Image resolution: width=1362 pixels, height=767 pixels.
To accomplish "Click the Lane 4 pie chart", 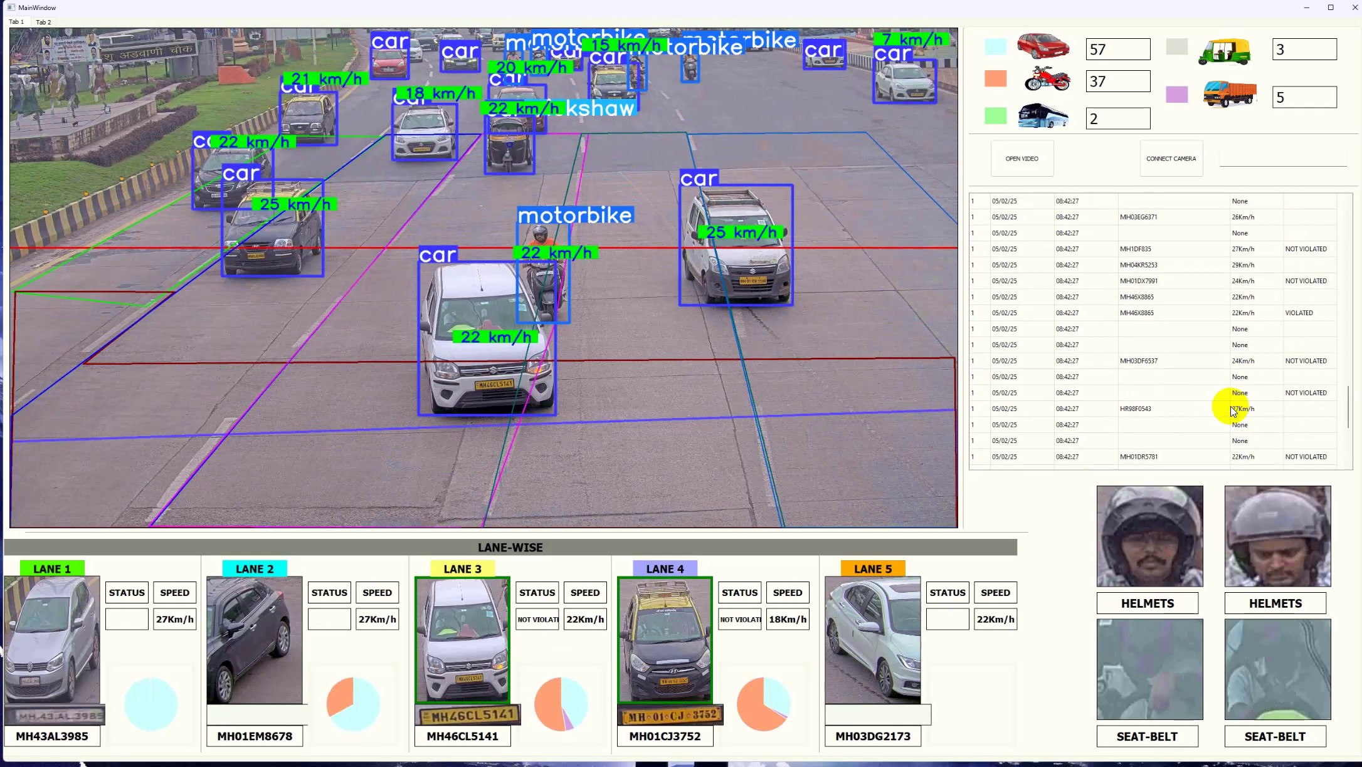I will point(763,704).
